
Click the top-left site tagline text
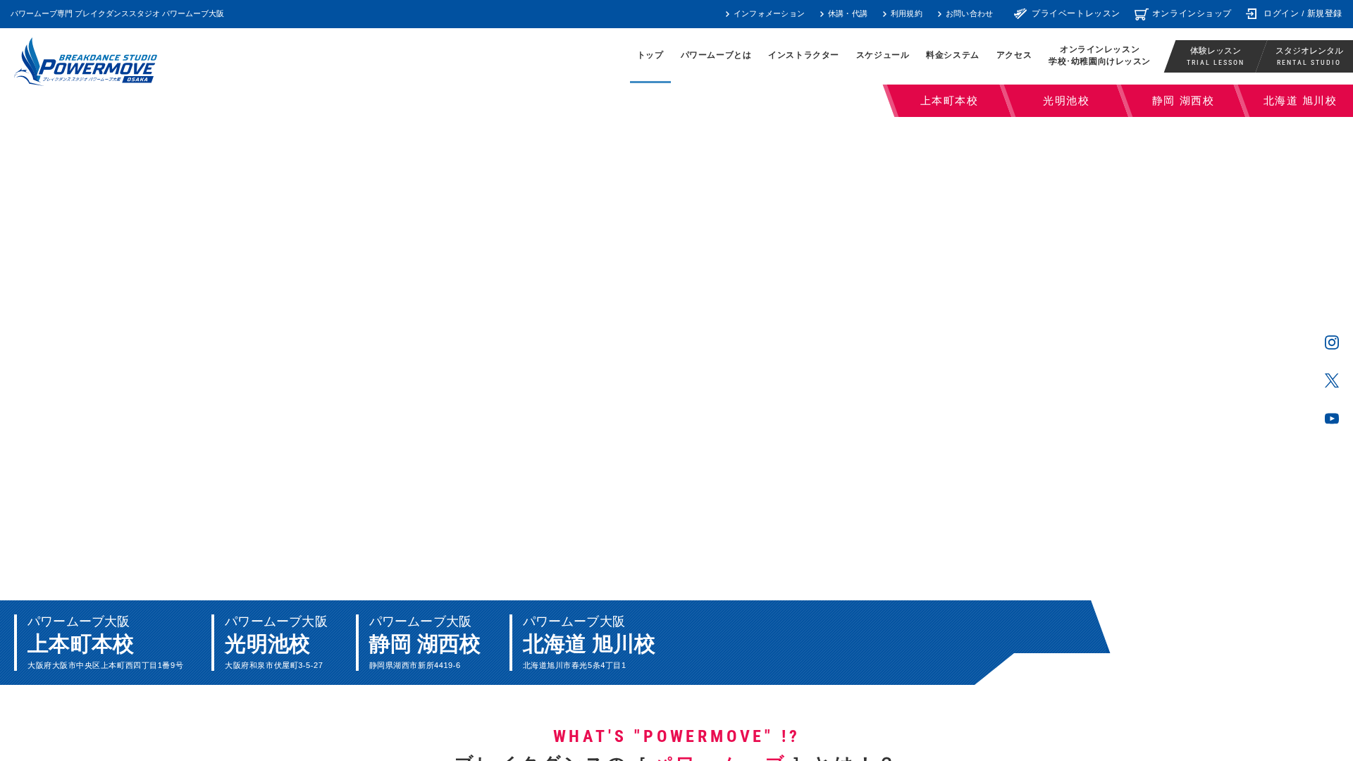(x=117, y=14)
